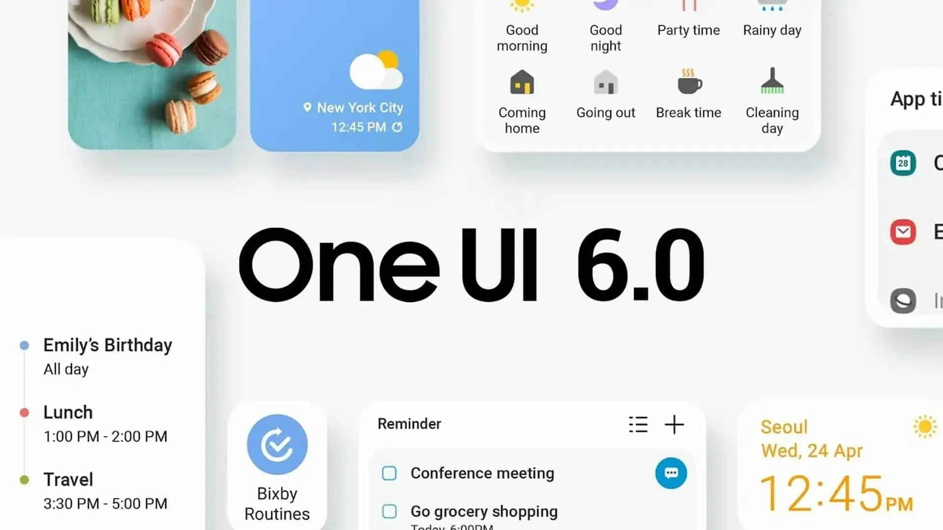Select the 'Going out' routine icon
Image resolution: width=943 pixels, height=530 pixels.
pyautogui.click(x=606, y=83)
